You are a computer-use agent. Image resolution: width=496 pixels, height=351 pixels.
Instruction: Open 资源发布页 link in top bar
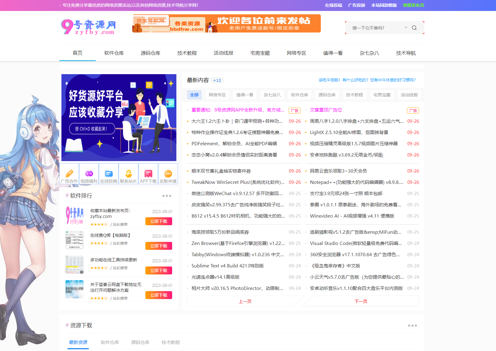click(414, 5)
